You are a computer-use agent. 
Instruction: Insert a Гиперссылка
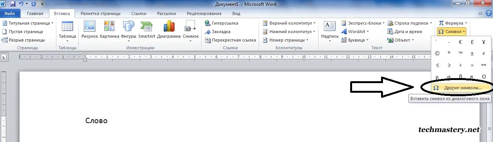click(221, 23)
